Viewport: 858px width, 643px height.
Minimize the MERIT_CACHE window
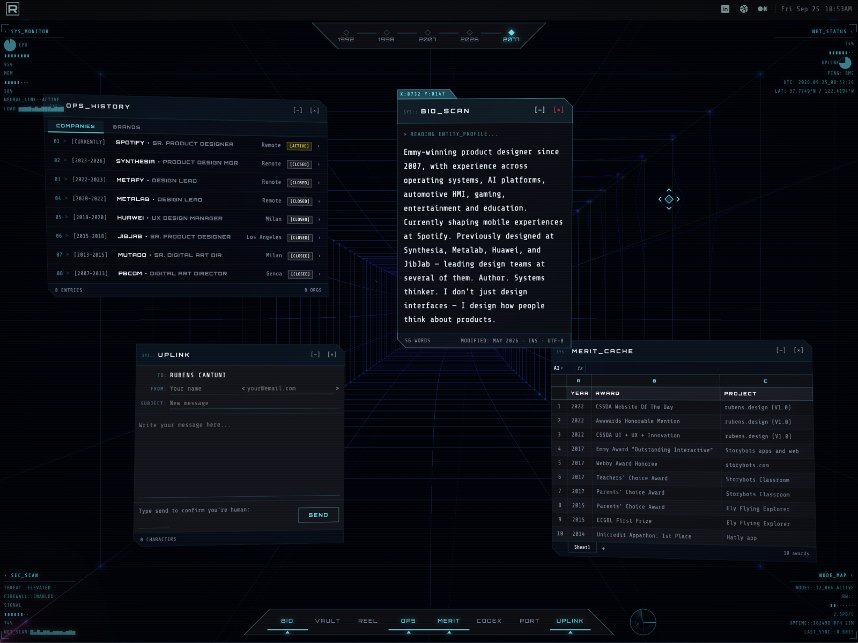tap(781, 350)
